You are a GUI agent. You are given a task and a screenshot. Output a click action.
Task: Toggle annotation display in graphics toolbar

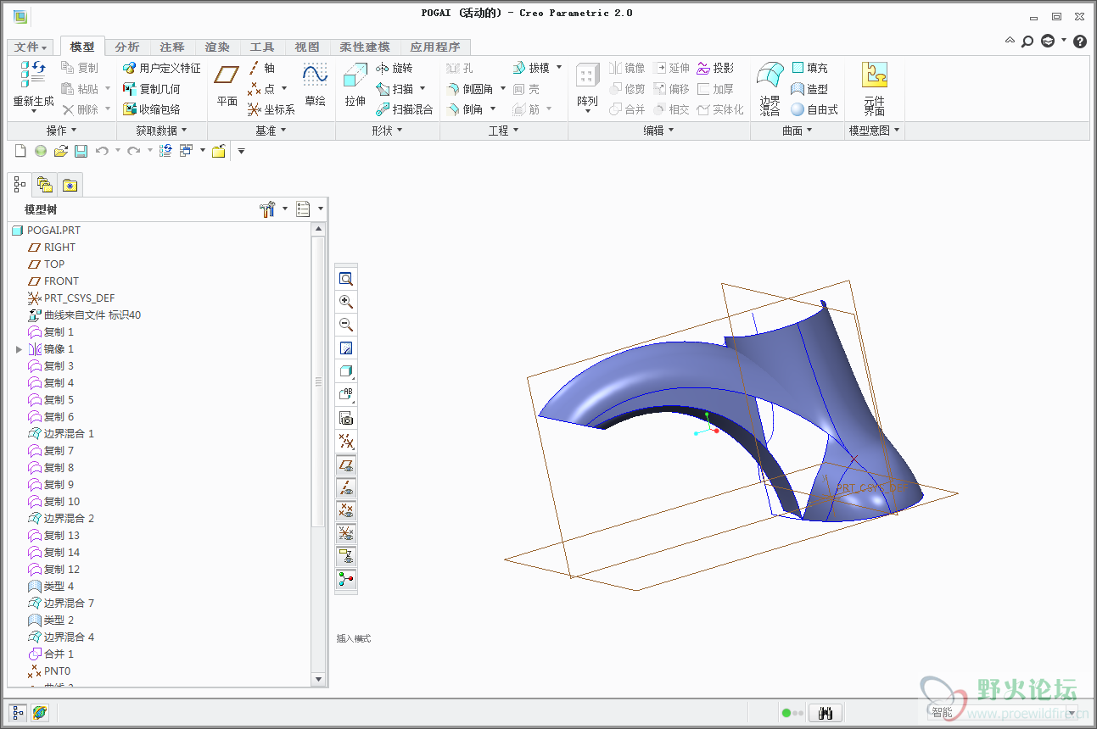pos(346,556)
